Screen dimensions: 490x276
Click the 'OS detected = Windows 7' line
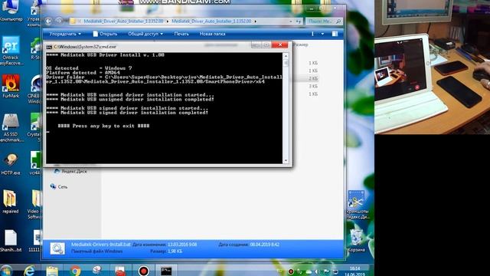(89, 68)
